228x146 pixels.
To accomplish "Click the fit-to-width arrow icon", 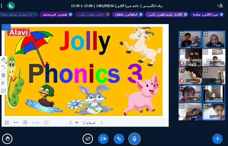I will 16,123.
